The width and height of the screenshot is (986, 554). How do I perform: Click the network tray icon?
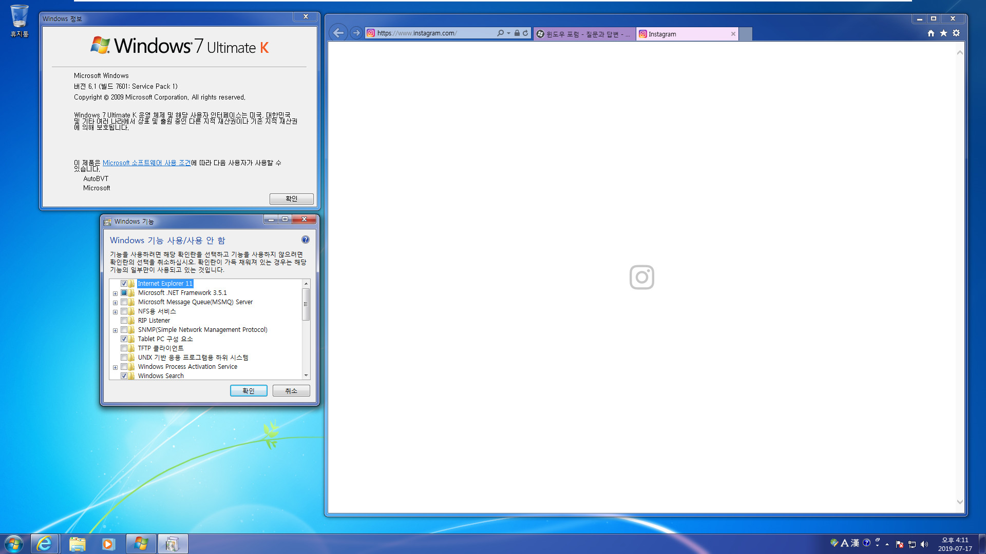(x=912, y=544)
